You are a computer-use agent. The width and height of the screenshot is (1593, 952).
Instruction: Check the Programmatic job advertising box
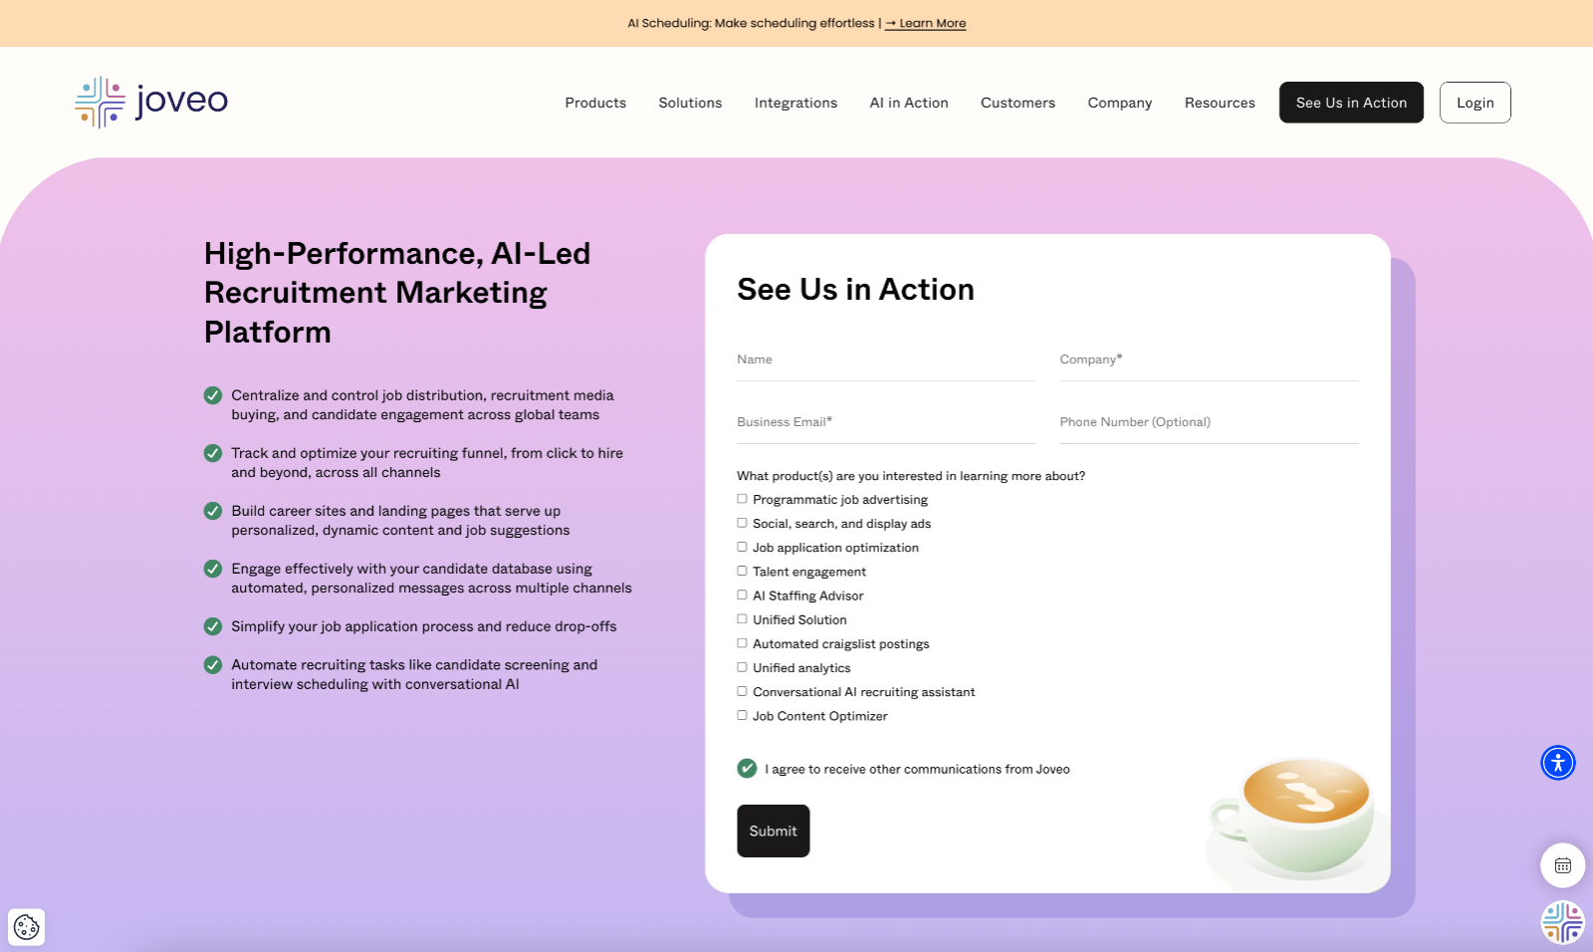coord(742,499)
